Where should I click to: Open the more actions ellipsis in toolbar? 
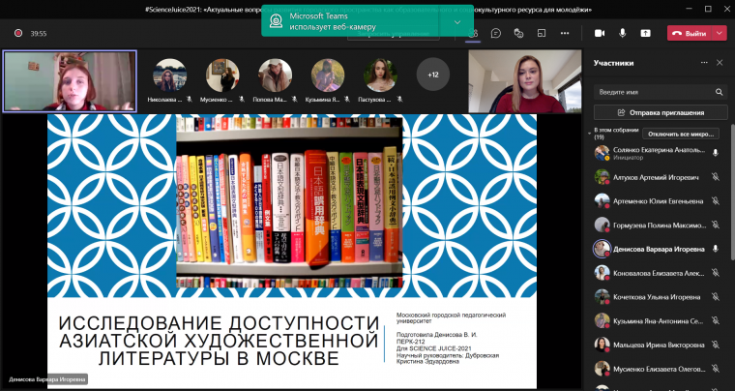click(x=563, y=33)
